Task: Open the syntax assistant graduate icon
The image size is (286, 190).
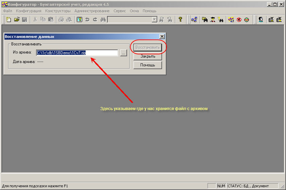Action: point(213,19)
